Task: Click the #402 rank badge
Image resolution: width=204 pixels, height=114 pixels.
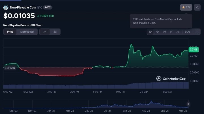Action: point(48,7)
